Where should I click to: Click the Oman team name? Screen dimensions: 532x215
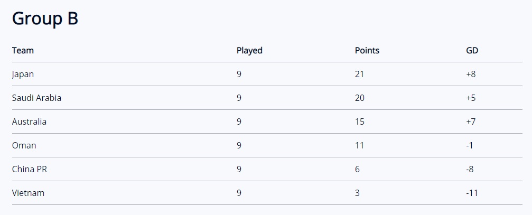click(24, 145)
